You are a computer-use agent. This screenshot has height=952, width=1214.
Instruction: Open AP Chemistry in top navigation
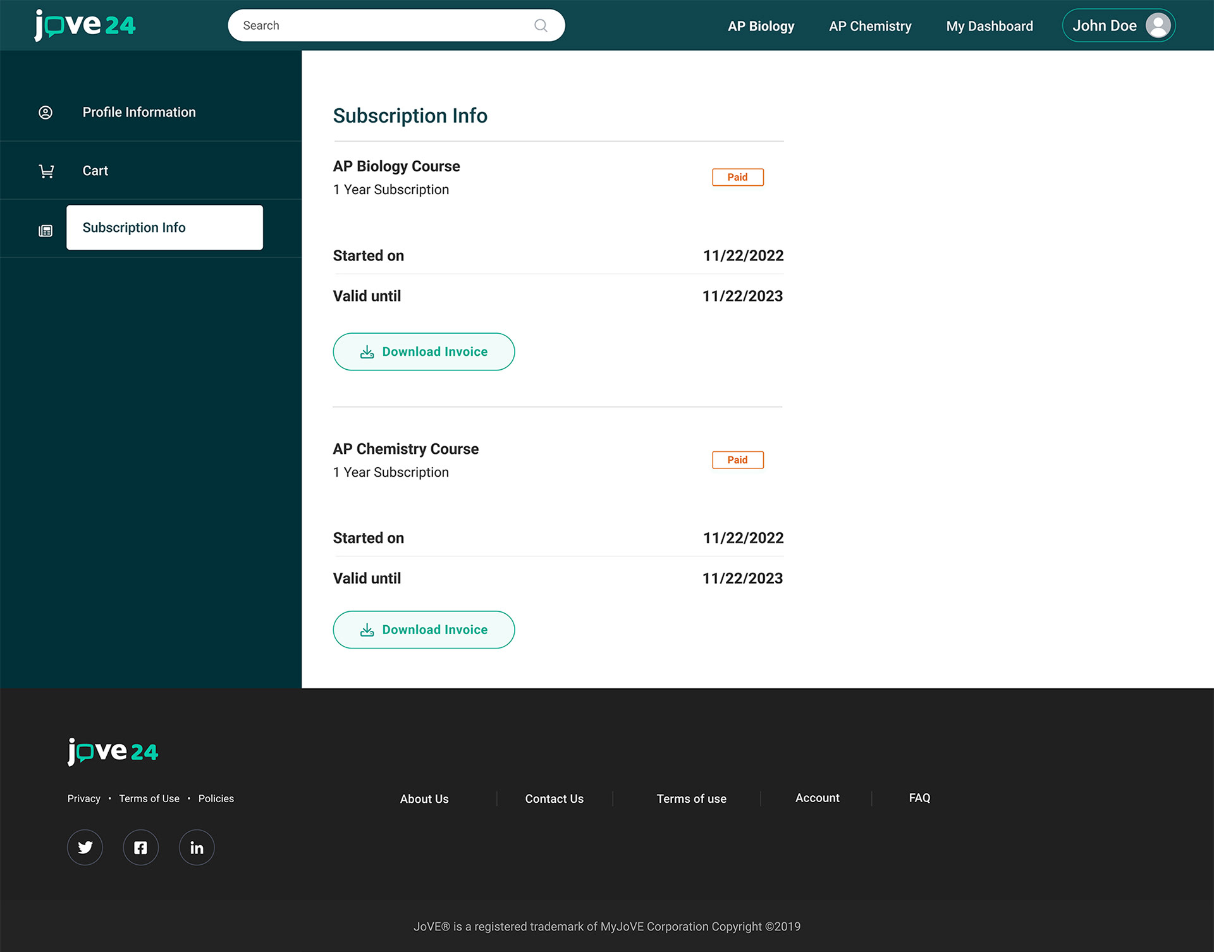pyautogui.click(x=870, y=26)
